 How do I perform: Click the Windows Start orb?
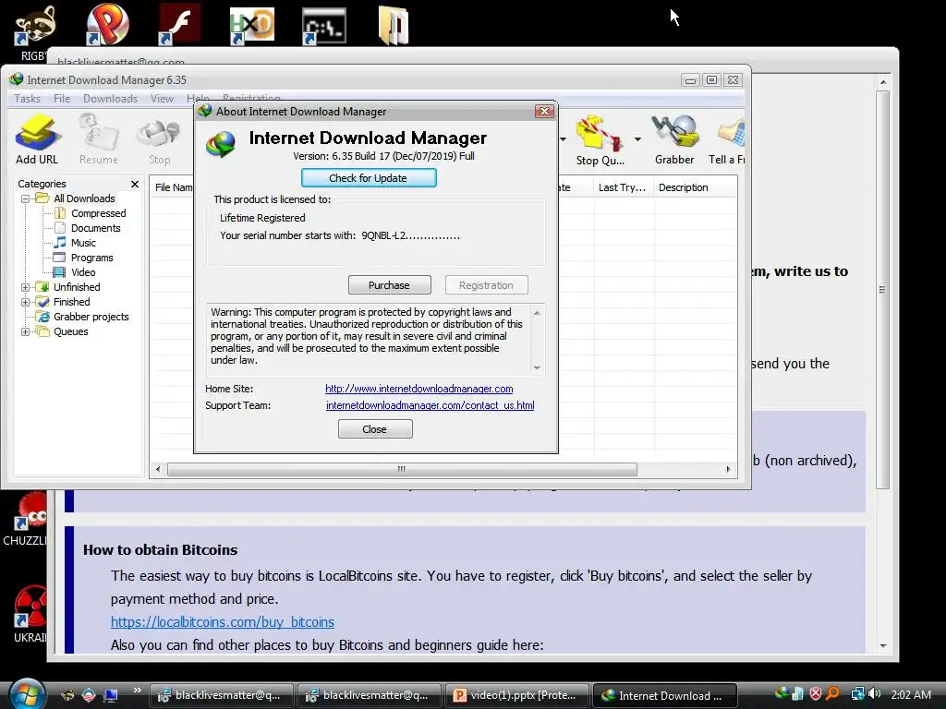25,695
